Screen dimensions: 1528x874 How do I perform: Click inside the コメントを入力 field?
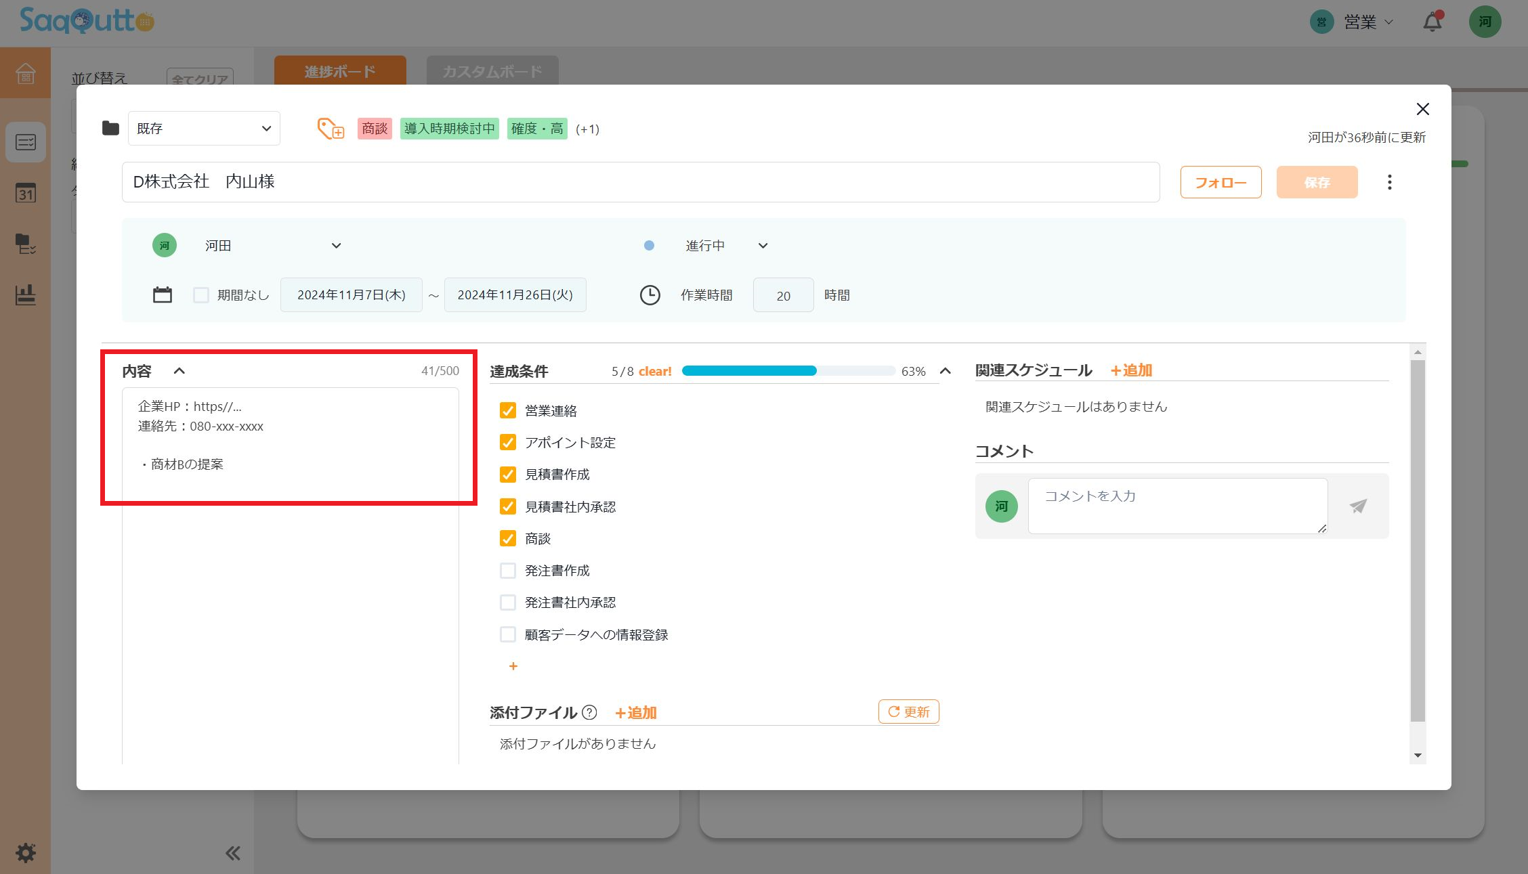tap(1176, 505)
